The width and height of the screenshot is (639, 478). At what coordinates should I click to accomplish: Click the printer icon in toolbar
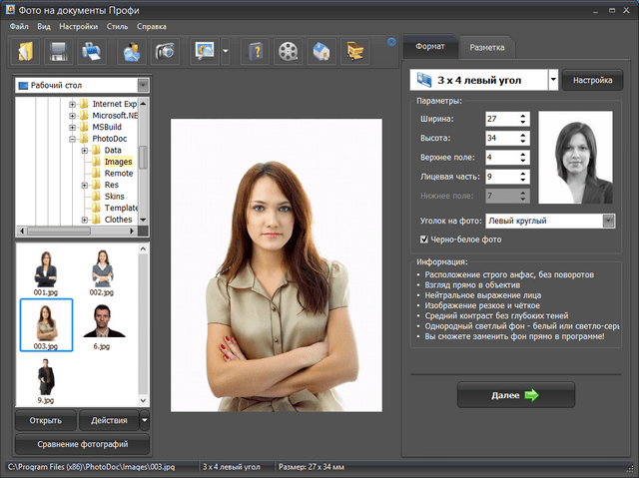click(91, 50)
